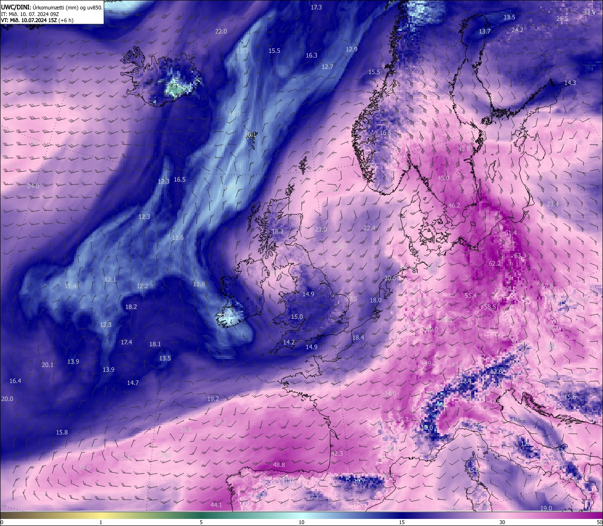Click the map value '11.6'

(x=178, y=238)
